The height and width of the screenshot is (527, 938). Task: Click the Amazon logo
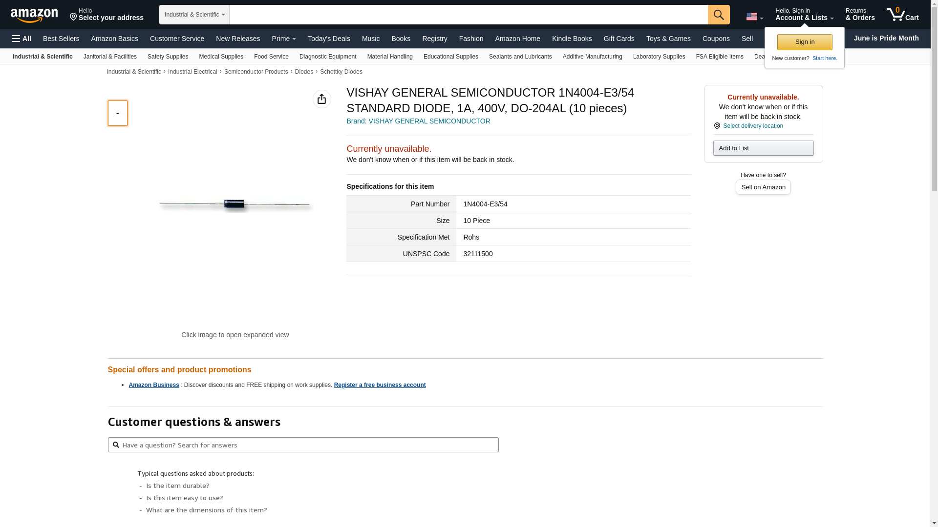click(34, 15)
